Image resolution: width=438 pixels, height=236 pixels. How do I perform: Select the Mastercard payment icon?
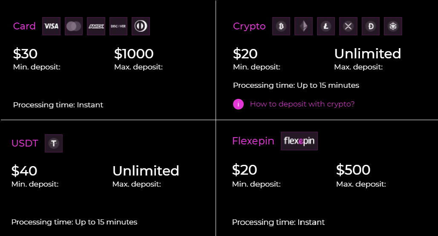[x=74, y=26]
